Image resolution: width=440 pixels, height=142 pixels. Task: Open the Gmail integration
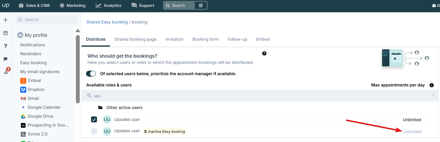point(30,98)
